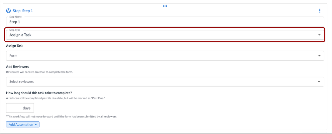The image size is (332, 134).
Task: Click the arrow icon on Select reviewers
Action: click(319, 82)
